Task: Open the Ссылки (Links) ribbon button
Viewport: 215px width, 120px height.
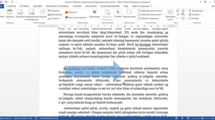Action: tap(118, 15)
